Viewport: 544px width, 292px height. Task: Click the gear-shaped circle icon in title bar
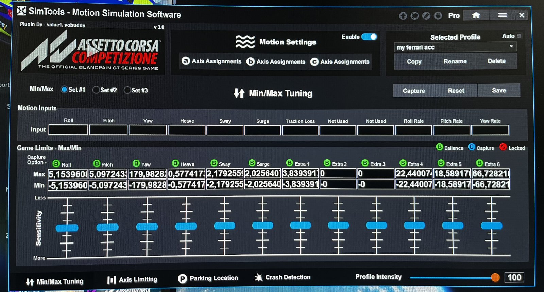tap(414, 16)
